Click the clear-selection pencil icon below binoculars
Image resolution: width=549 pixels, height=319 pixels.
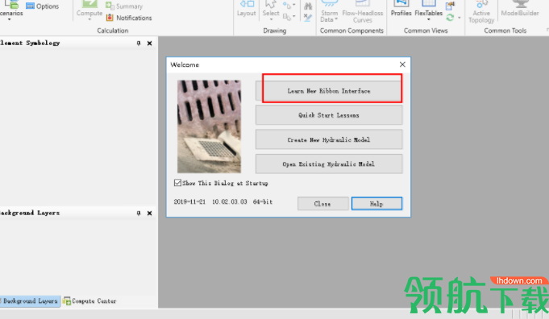pos(308,18)
